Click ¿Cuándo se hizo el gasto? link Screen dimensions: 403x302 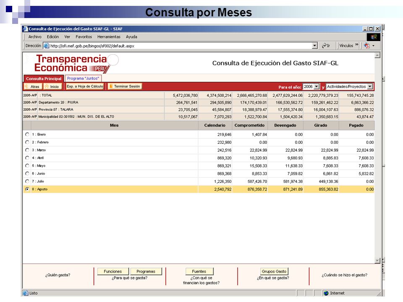(344, 275)
